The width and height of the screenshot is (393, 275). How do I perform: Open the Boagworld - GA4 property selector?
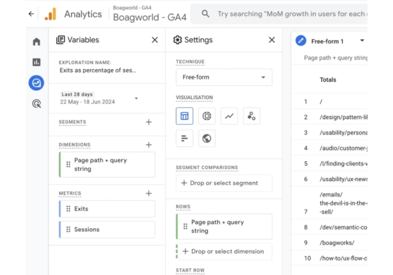tap(150, 14)
